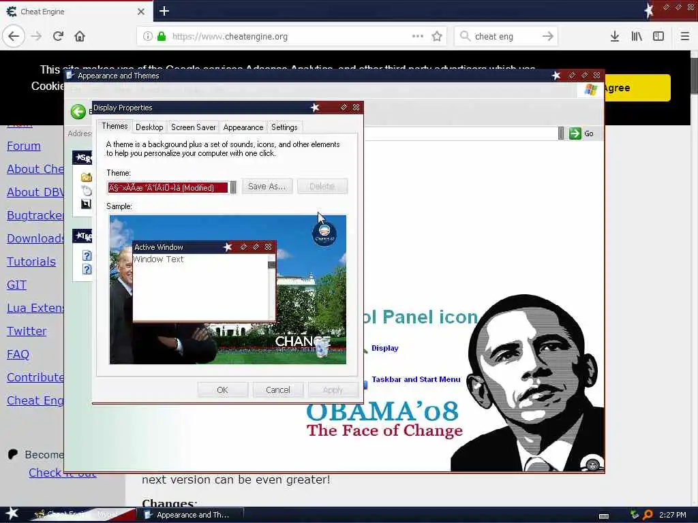Click the taskbar clock showing 2:27 PM
Screen dimensions: 698x523
click(672, 515)
